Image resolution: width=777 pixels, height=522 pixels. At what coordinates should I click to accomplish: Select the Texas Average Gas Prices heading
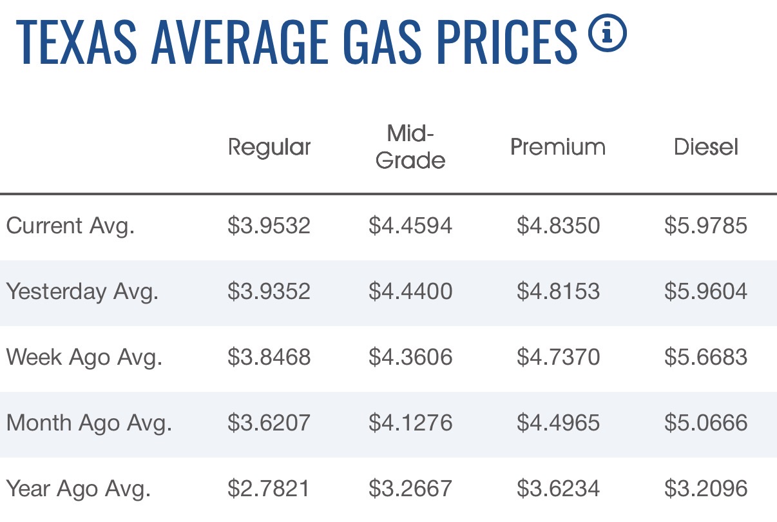(296, 42)
